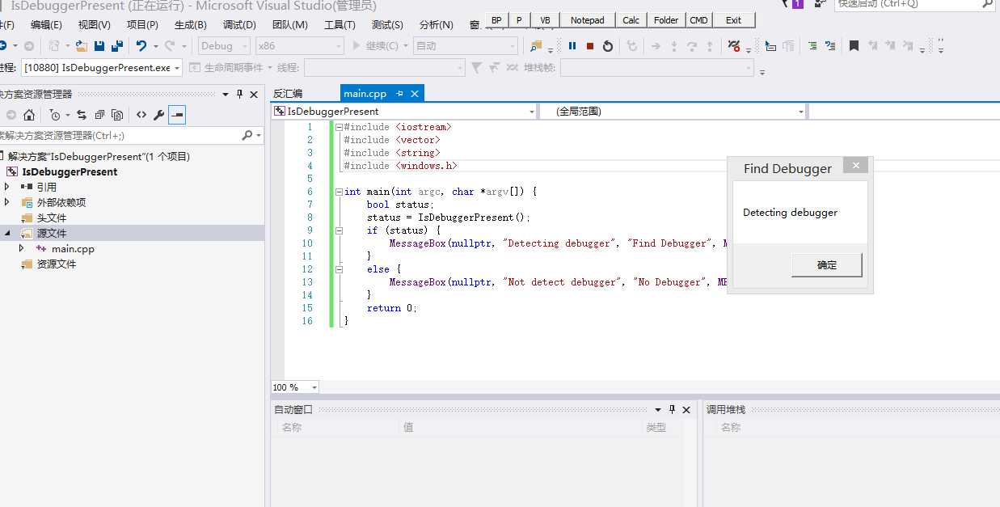Click the Find in Files toolbar icon

click(536, 46)
